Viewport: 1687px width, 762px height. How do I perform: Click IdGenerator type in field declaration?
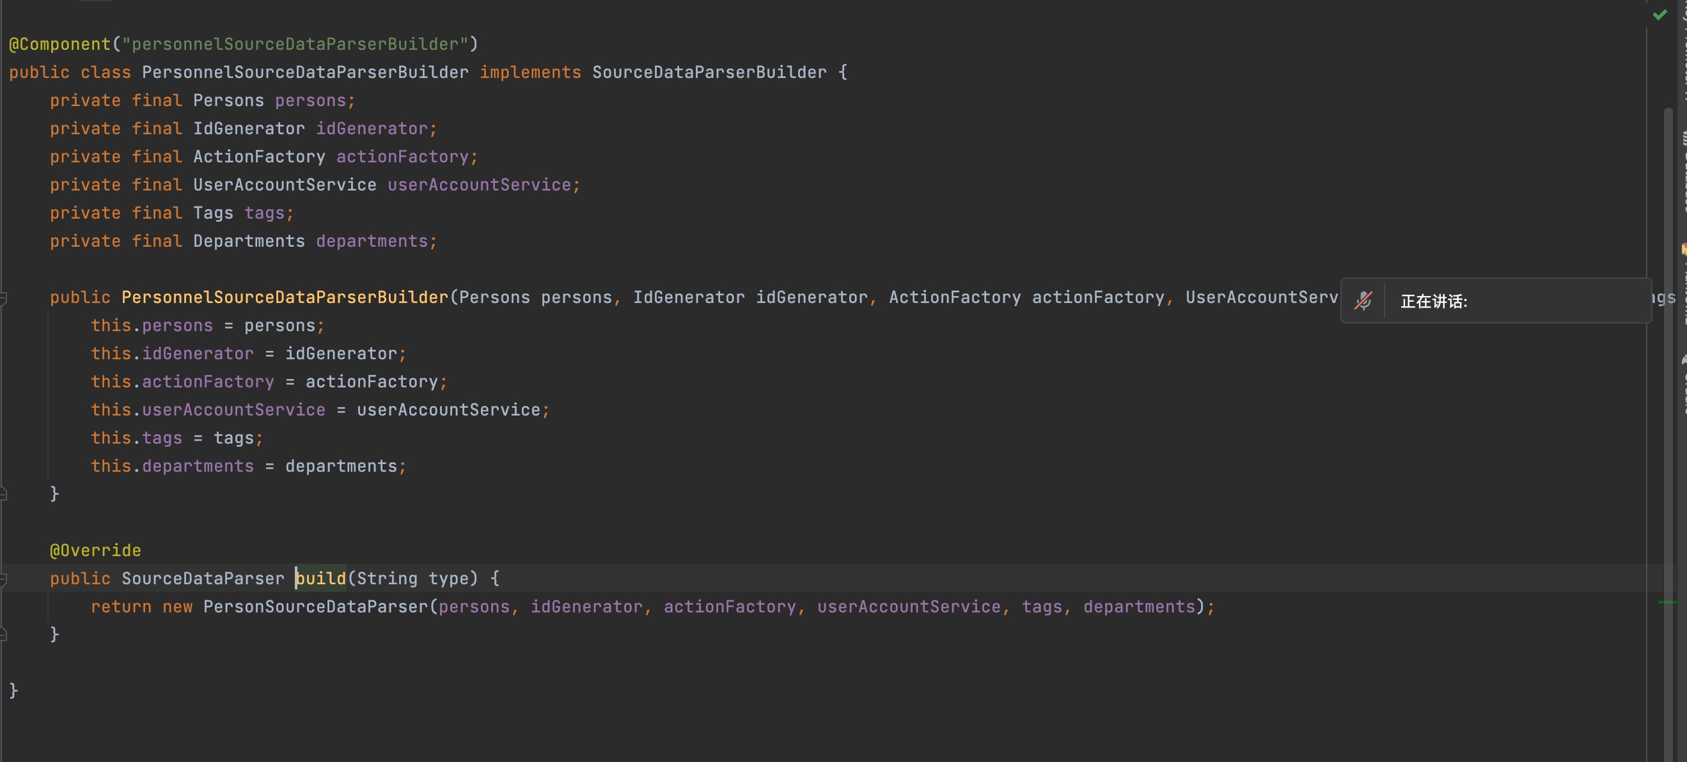[x=249, y=128]
